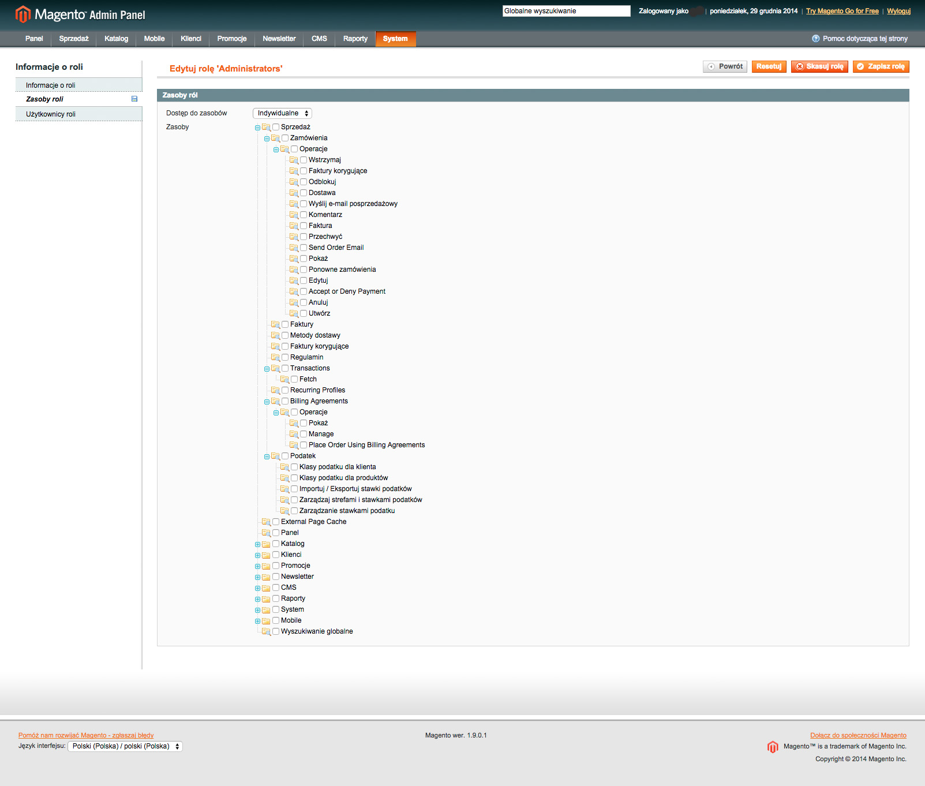Click the folder icon next to Fetch
This screenshot has width=925, height=786.
click(284, 379)
